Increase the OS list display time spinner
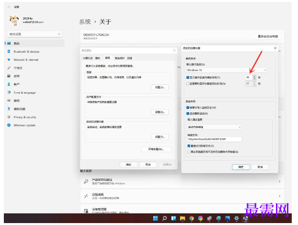The width and height of the screenshot is (298, 225). click(x=254, y=76)
